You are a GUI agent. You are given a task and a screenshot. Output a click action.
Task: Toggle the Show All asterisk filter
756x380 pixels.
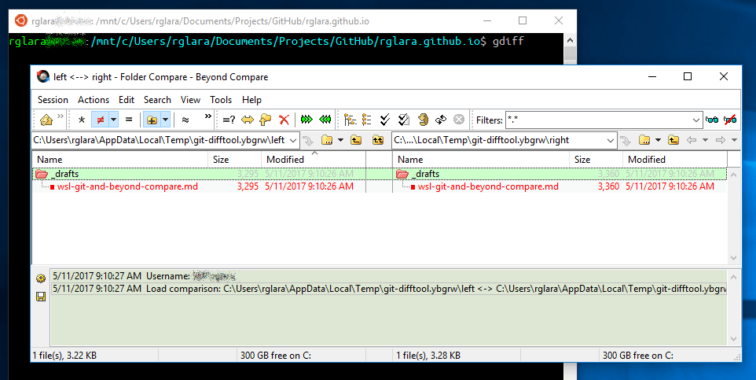pos(80,120)
